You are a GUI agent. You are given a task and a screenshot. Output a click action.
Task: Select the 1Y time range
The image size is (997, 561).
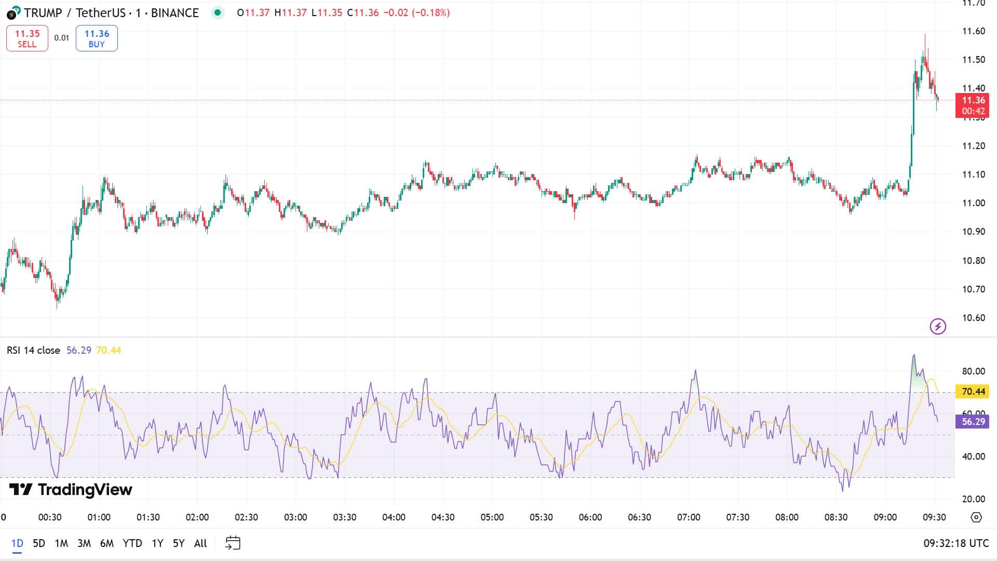click(157, 543)
